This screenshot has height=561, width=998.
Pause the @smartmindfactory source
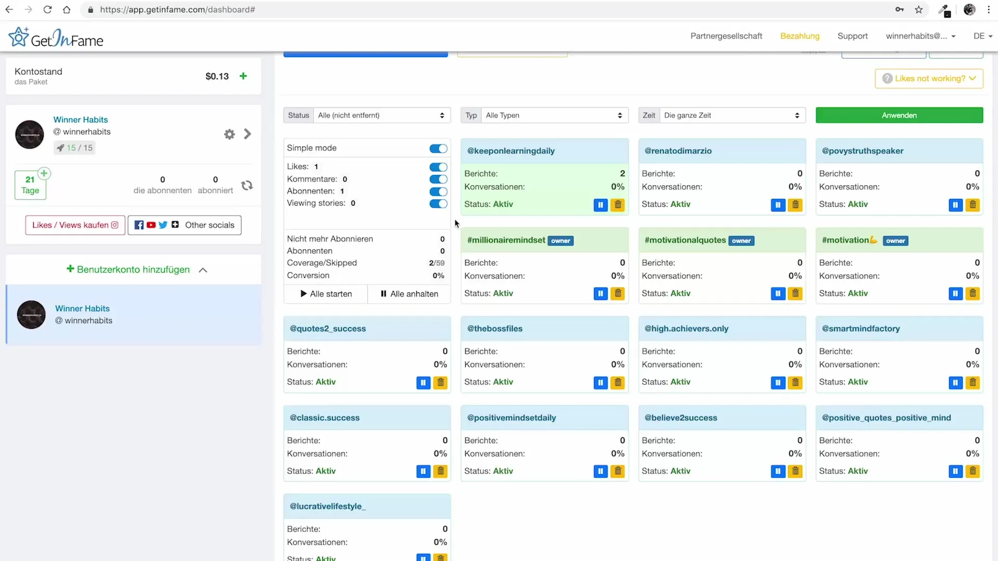click(x=955, y=382)
